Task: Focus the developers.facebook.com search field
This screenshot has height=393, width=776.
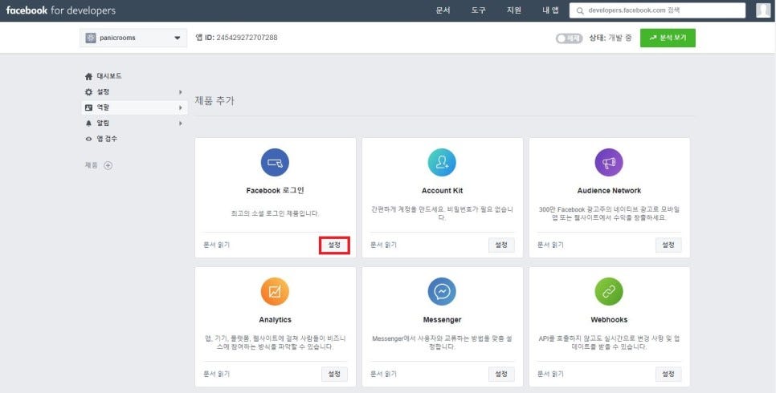Action: point(657,10)
